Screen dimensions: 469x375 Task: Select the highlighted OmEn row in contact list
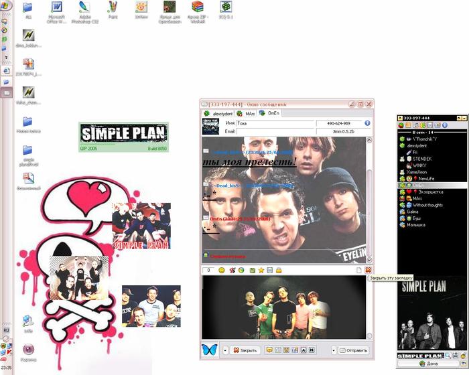[x=432, y=185]
